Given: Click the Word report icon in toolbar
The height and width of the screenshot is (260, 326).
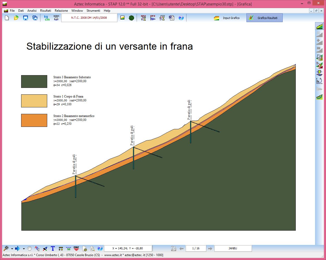Looking at the screenshot, I should pyautogui.click(x=172, y=18).
